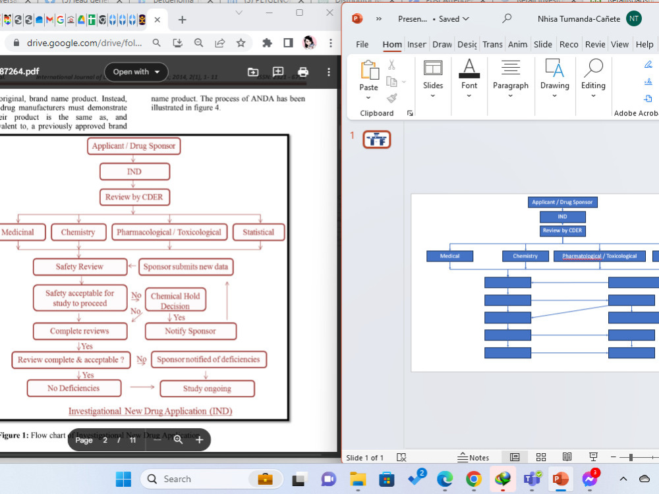Image resolution: width=659 pixels, height=494 pixels.
Task: Toggle Chrome side panel
Action: point(289,43)
